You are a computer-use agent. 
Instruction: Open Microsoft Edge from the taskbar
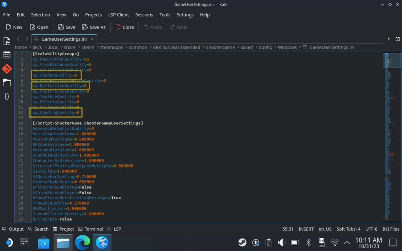[82, 242]
